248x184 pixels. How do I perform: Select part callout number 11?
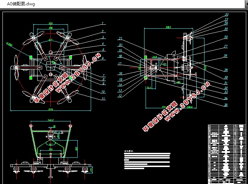tap(103, 99)
